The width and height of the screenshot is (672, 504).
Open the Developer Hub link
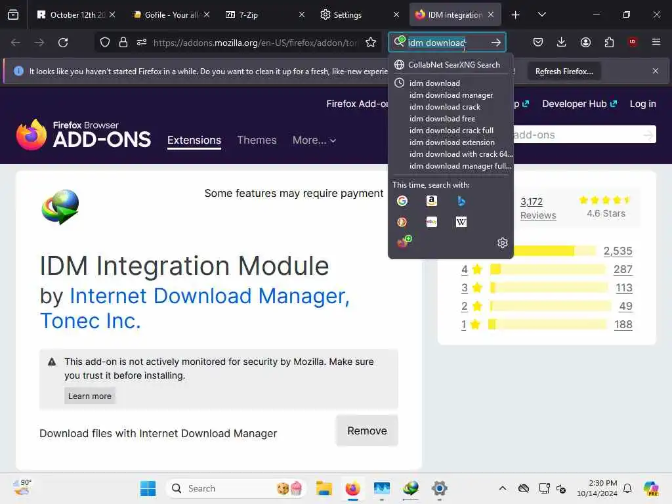click(x=579, y=104)
